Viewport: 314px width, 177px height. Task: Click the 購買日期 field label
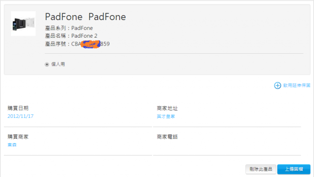(x=18, y=108)
